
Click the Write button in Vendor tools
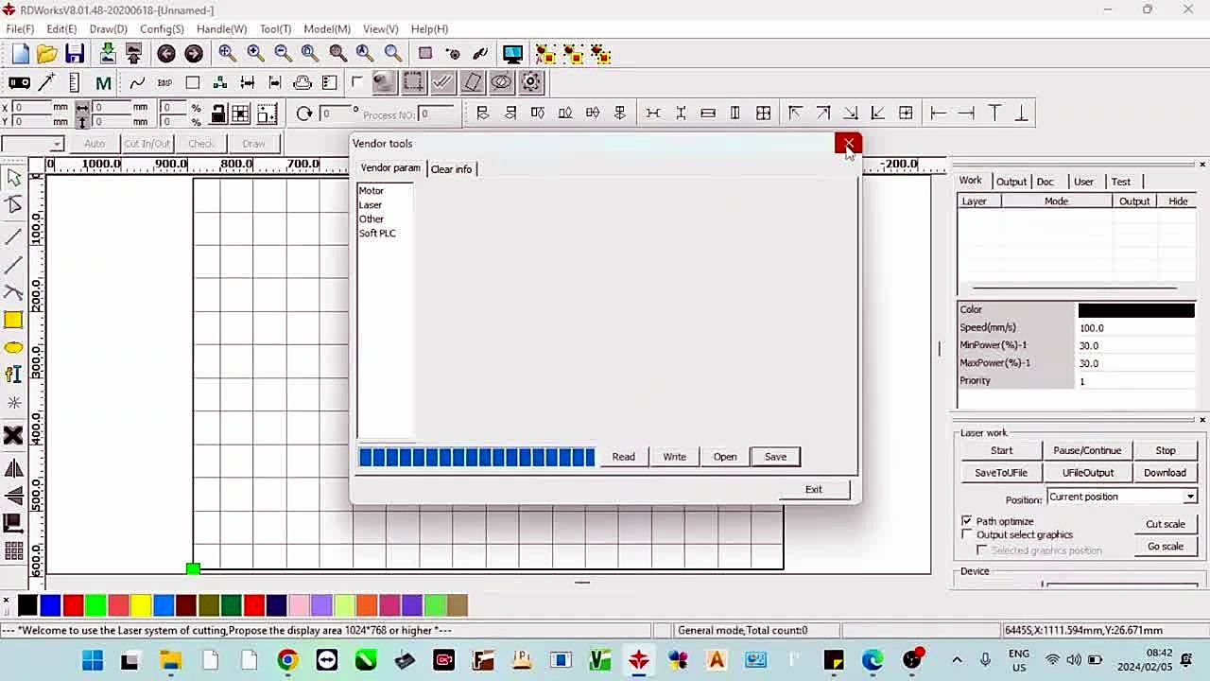674,457
